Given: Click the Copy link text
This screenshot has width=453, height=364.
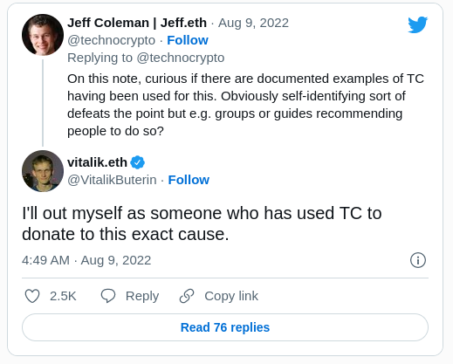Looking at the screenshot, I should (x=231, y=296).
